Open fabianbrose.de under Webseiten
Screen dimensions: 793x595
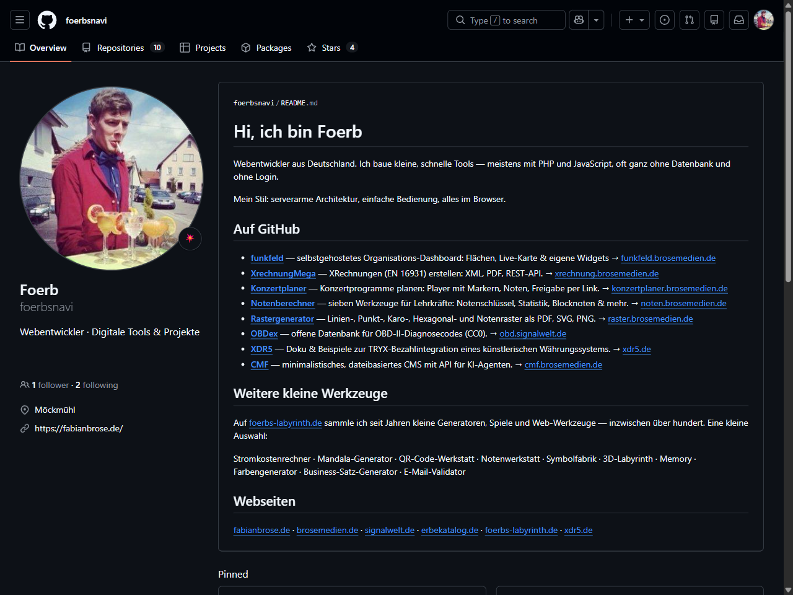(261, 530)
